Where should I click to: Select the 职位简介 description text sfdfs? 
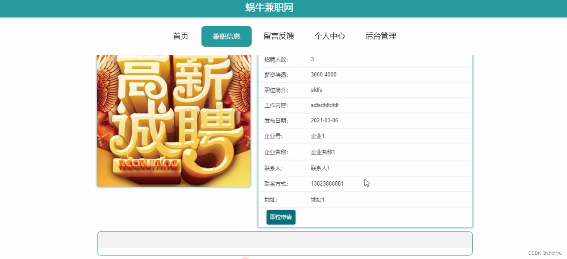point(316,90)
